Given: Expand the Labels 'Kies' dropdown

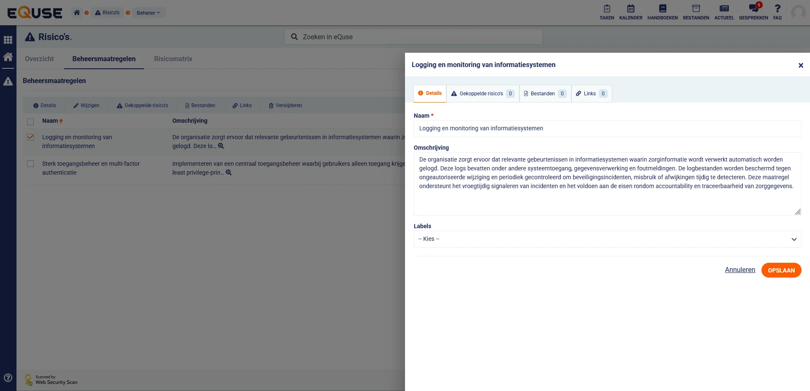Looking at the screenshot, I should (x=607, y=239).
